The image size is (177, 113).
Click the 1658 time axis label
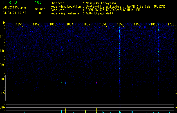click(x=137, y=24)
